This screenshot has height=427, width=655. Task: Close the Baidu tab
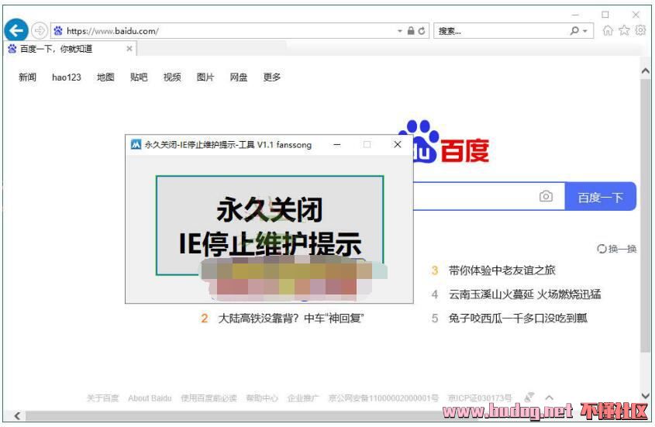click(129, 49)
